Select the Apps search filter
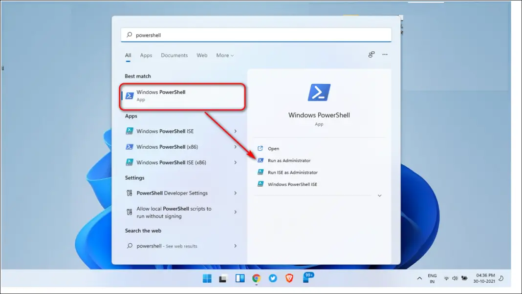522x294 pixels. [x=146, y=55]
